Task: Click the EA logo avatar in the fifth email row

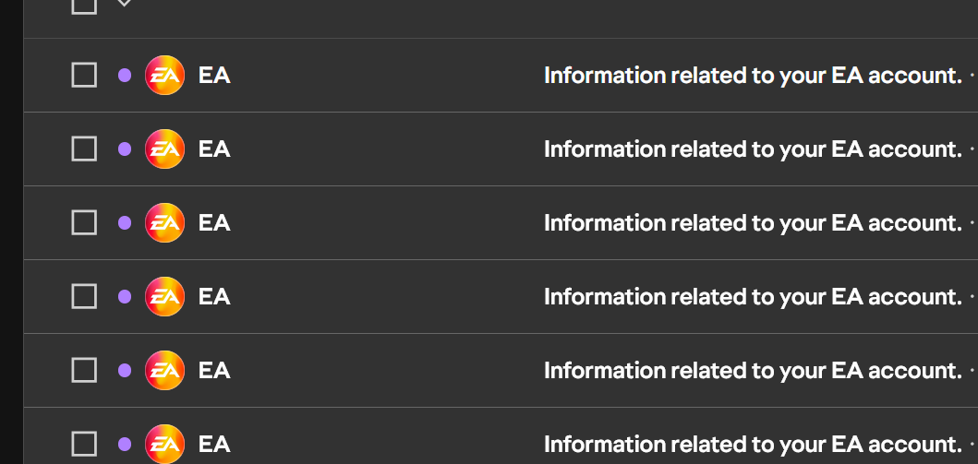Action: pyautogui.click(x=164, y=371)
